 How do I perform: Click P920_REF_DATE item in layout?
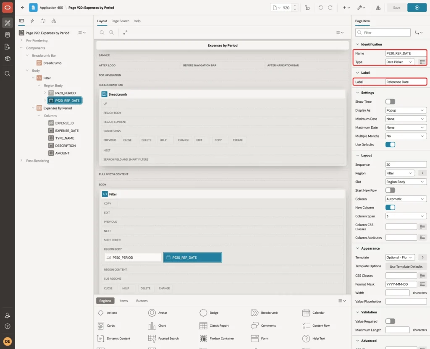[x=192, y=257]
